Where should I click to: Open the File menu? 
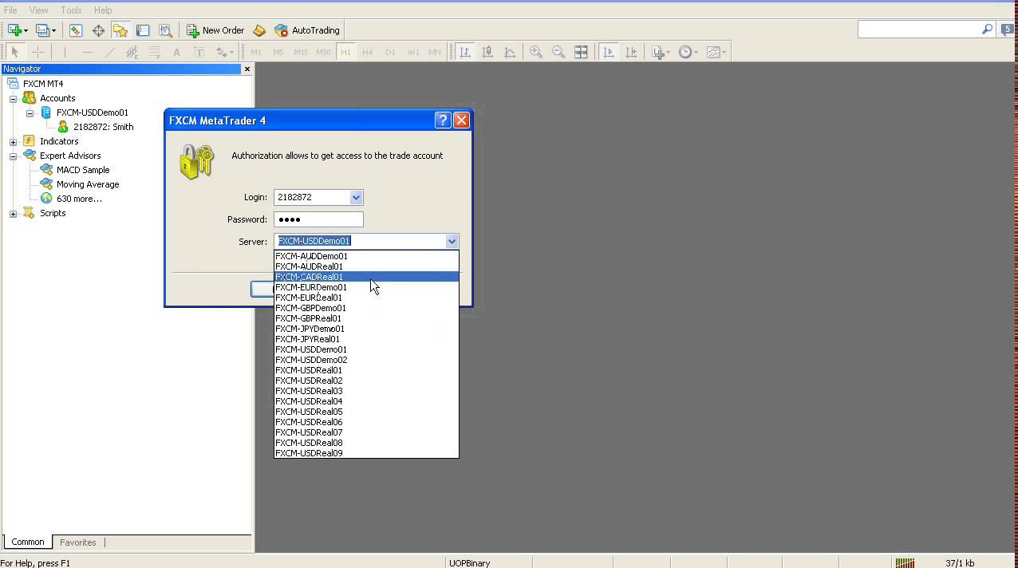tap(10, 10)
